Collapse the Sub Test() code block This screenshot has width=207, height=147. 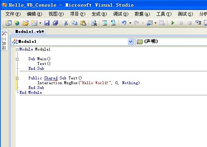tap(17, 78)
